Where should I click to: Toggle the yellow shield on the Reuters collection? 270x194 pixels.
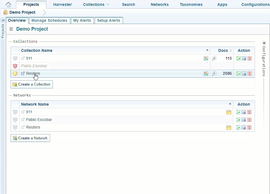click(15, 74)
